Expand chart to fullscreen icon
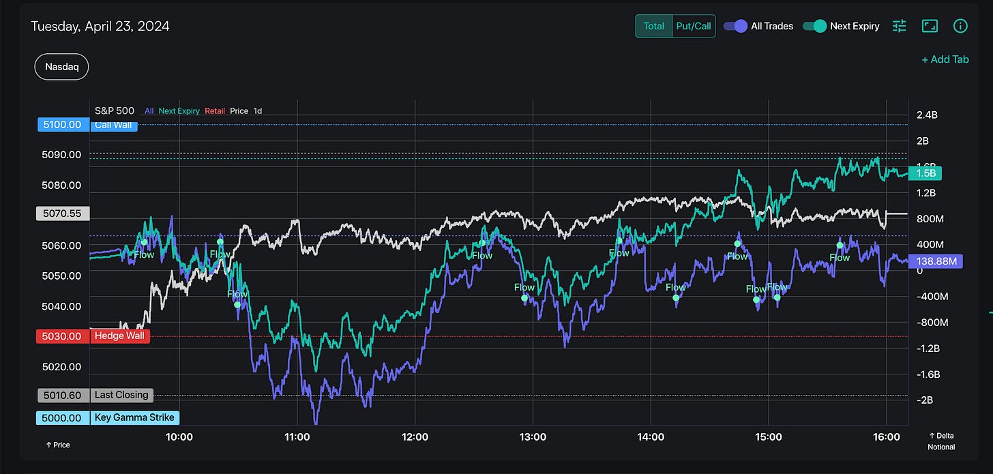 [x=930, y=26]
